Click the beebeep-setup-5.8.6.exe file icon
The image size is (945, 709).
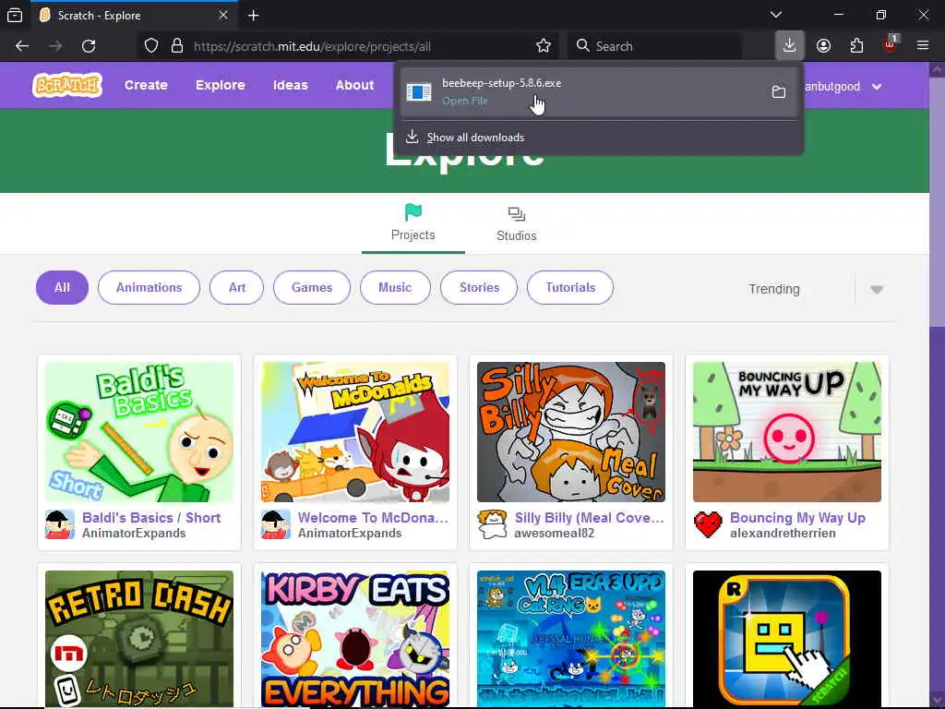click(419, 91)
